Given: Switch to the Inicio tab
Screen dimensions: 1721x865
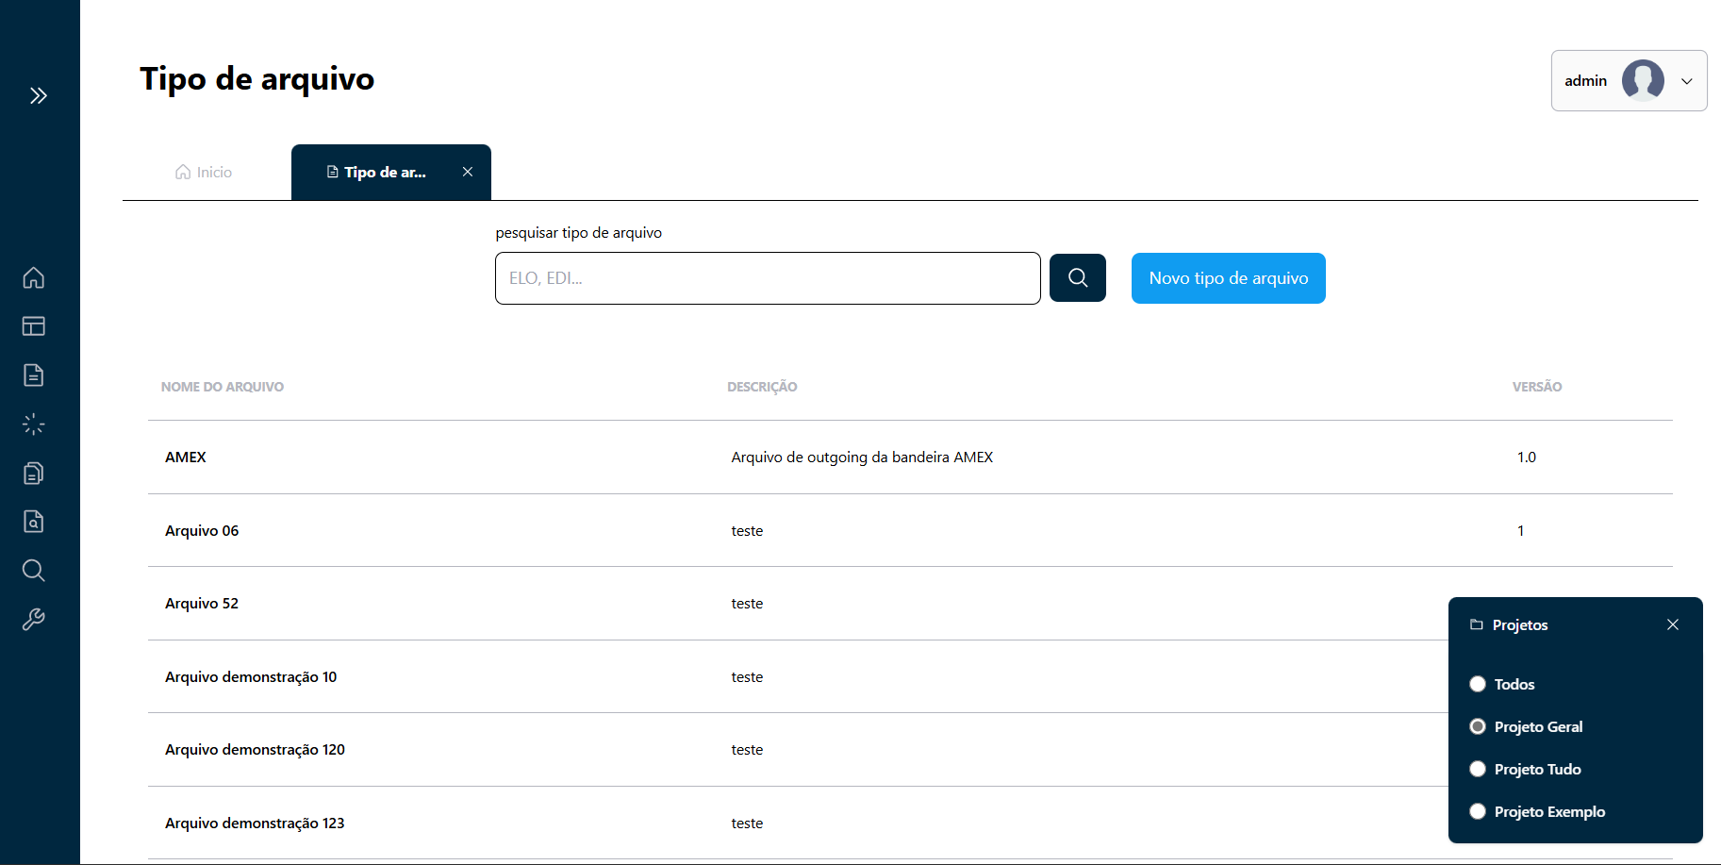Looking at the screenshot, I should click(204, 172).
